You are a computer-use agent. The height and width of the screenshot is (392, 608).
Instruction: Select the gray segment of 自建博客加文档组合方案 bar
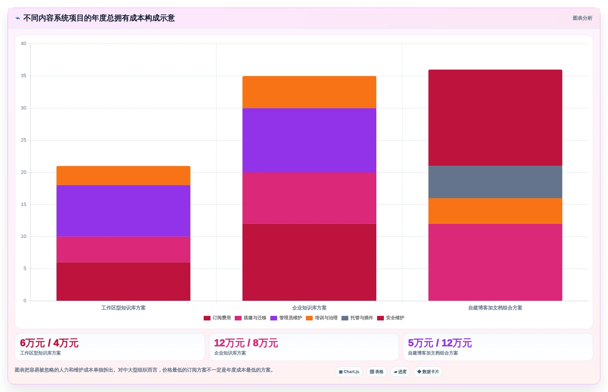tap(495, 182)
